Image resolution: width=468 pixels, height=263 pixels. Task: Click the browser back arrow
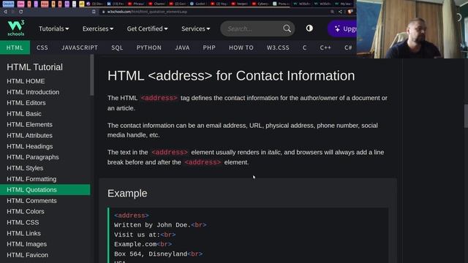(5, 12)
